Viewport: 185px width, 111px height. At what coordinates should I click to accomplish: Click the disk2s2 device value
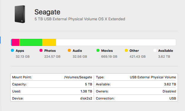(86, 98)
